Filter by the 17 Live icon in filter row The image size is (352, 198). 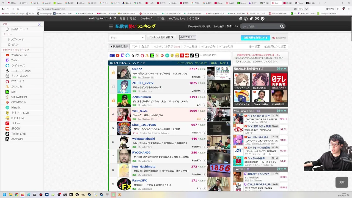point(182,56)
